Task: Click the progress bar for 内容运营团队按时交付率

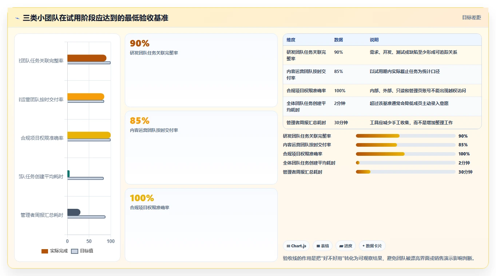Action: tap(406, 145)
